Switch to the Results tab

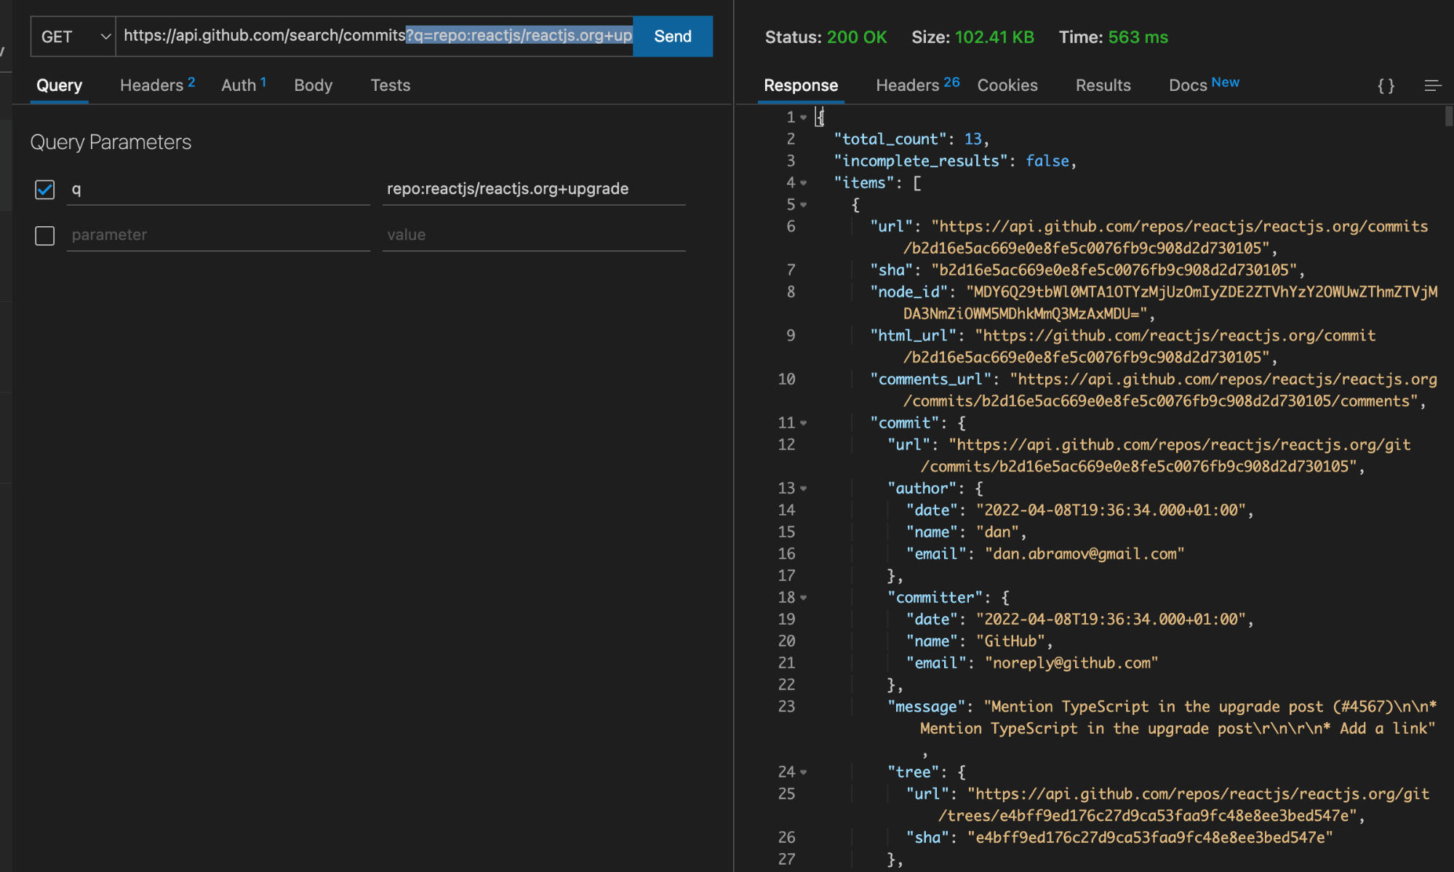point(1103,85)
